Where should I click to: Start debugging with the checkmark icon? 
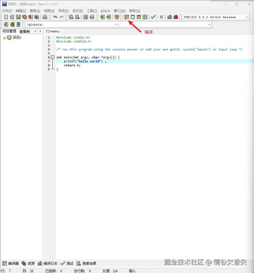(153, 17)
